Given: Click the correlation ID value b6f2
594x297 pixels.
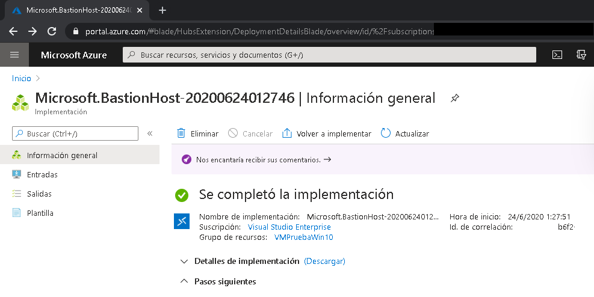Looking at the screenshot, I should point(566,227).
